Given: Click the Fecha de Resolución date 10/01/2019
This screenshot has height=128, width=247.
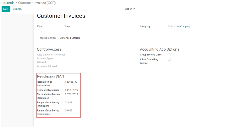Looking at the screenshot, I should pos(71,90).
